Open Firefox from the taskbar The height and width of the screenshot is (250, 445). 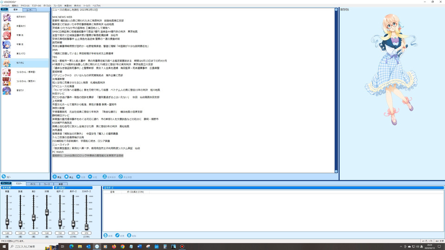pyautogui.click(x=114, y=247)
